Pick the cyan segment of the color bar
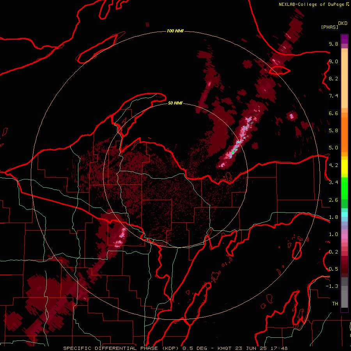The height and width of the screenshot is (351, 351). pyautogui.click(x=344, y=214)
